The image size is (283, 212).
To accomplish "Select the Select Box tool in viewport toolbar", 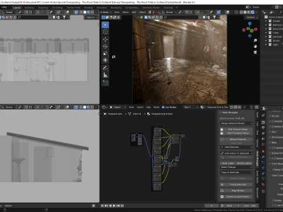I will coord(106,25).
